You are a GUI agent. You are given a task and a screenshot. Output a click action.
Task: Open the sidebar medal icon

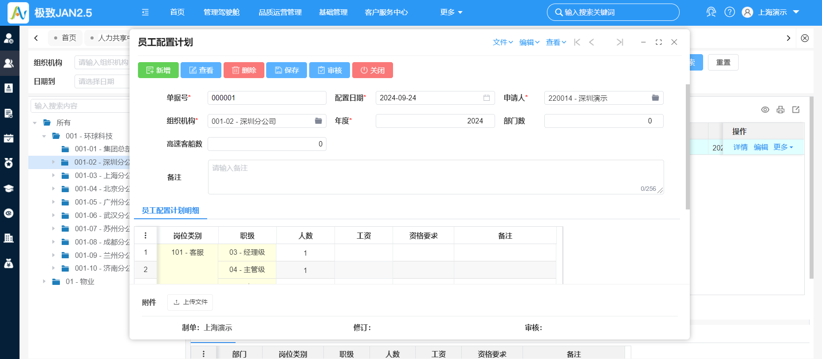click(8, 163)
